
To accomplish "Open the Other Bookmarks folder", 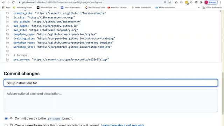I will pyautogui.click(x=212, y=8).
